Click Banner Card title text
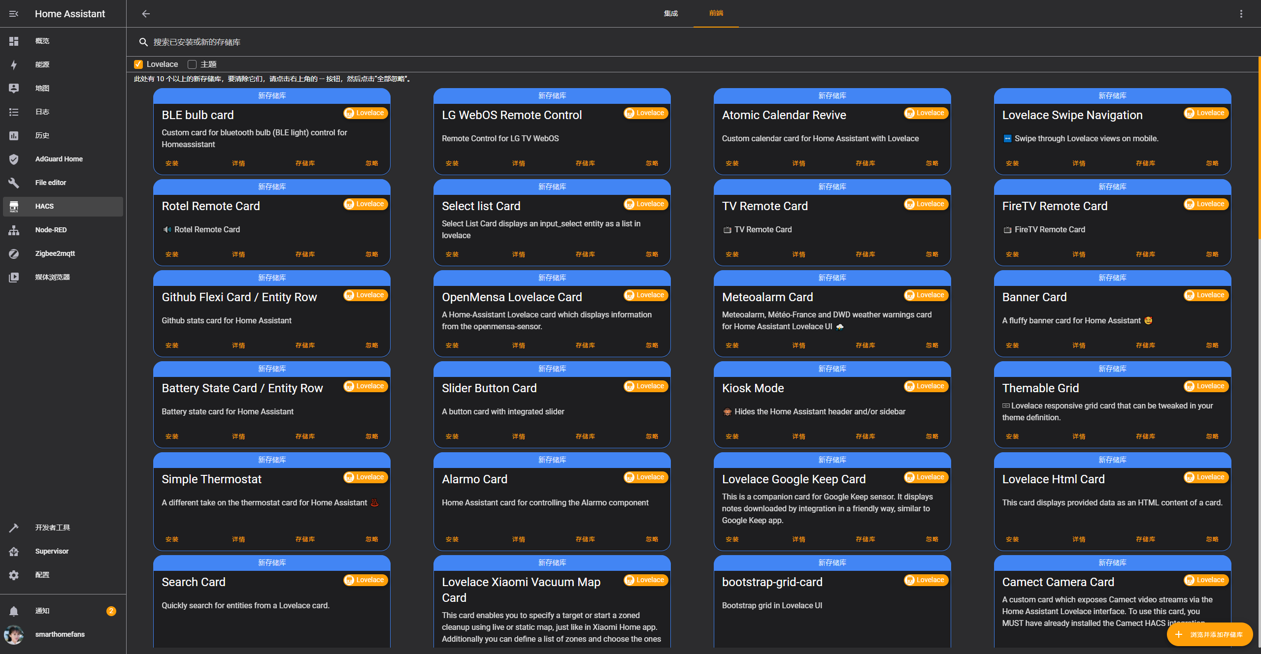This screenshot has height=654, width=1261. 1034,297
